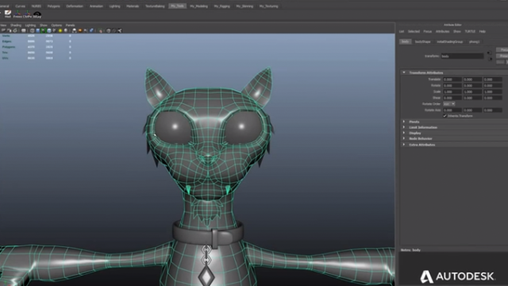Click the Focus button in Attribute Editor
This screenshot has width=508, height=286.
(502, 49)
